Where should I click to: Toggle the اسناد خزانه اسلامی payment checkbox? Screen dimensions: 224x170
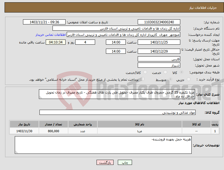(x=142, y=79)
